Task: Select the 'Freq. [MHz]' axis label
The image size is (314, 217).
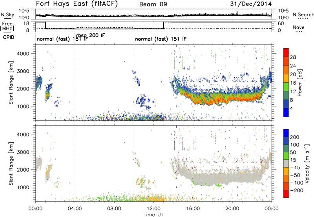Action: 7,26
